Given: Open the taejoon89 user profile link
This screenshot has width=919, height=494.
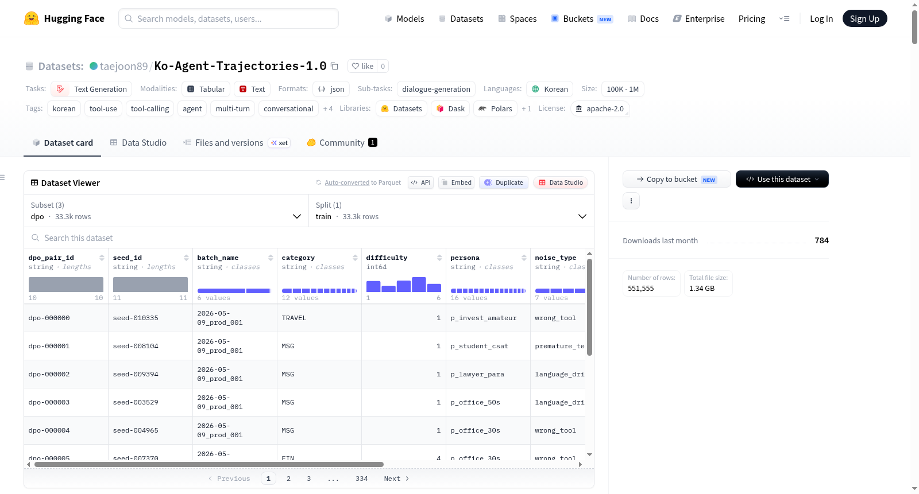Looking at the screenshot, I should coord(123,66).
